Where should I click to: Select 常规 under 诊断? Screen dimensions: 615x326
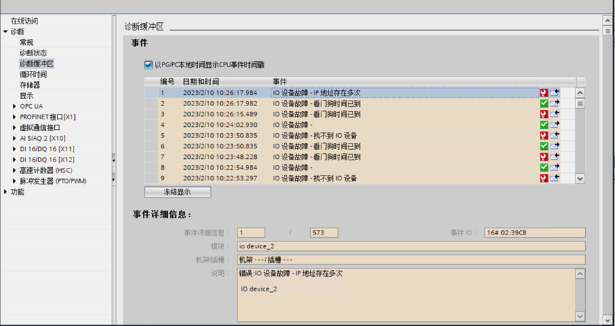click(26, 42)
